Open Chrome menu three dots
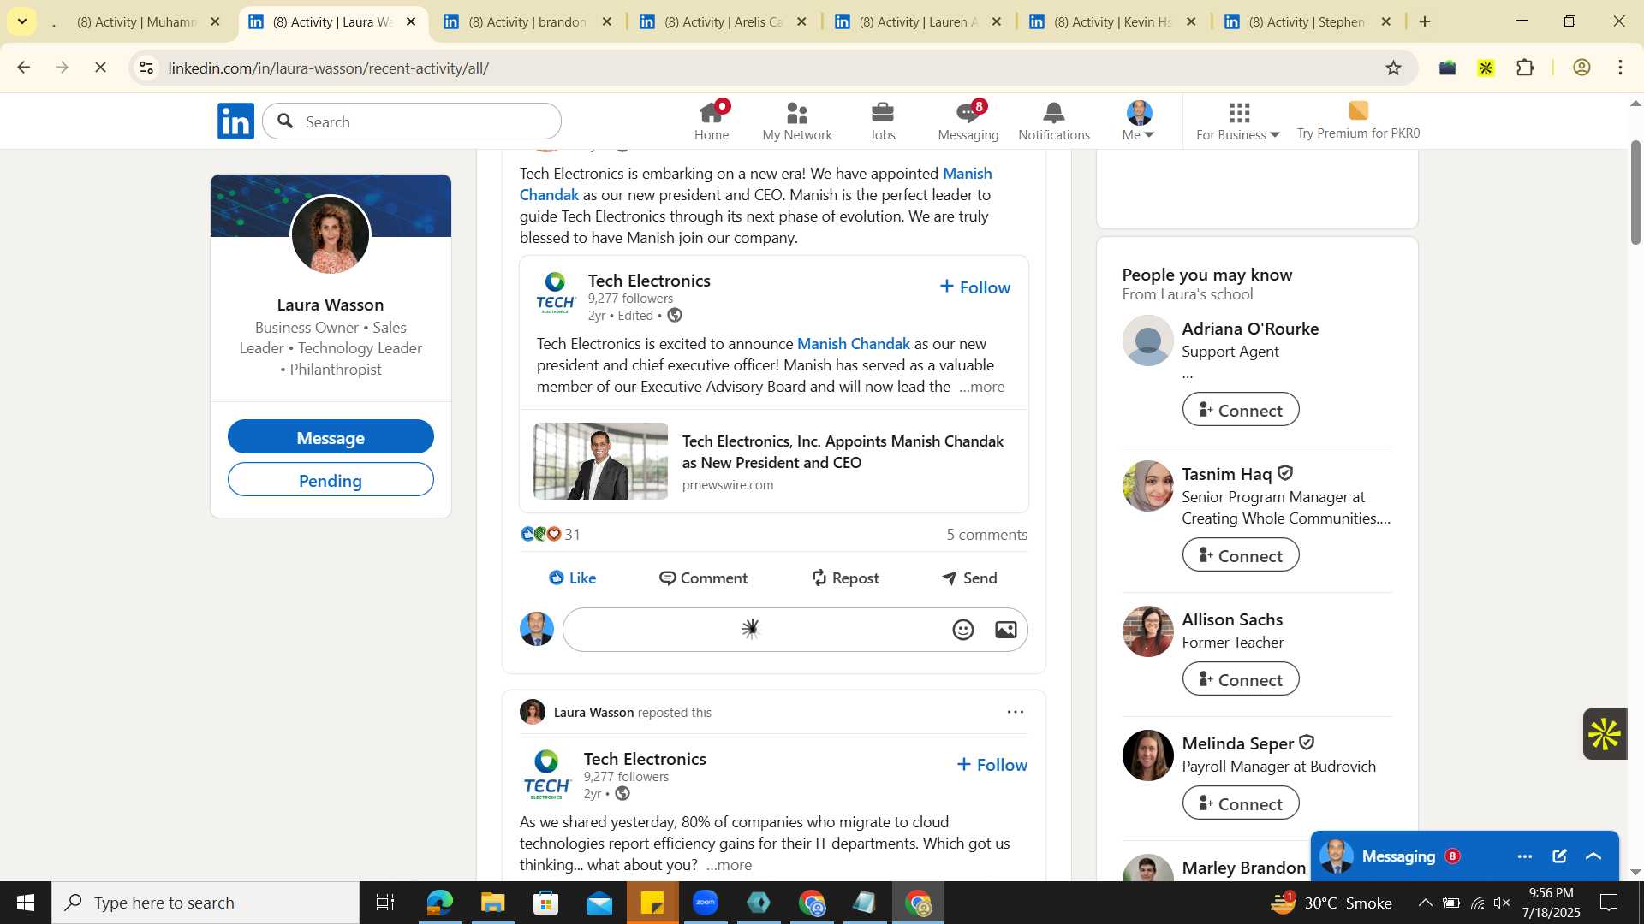The height and width of the screenshot is (924, 1644). [1621, 68]
